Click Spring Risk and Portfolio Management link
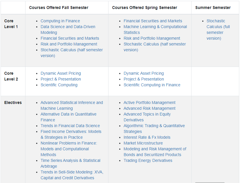The height and width of the screenshot is (183, 241). pyautogui.click(x=152, y=38)
